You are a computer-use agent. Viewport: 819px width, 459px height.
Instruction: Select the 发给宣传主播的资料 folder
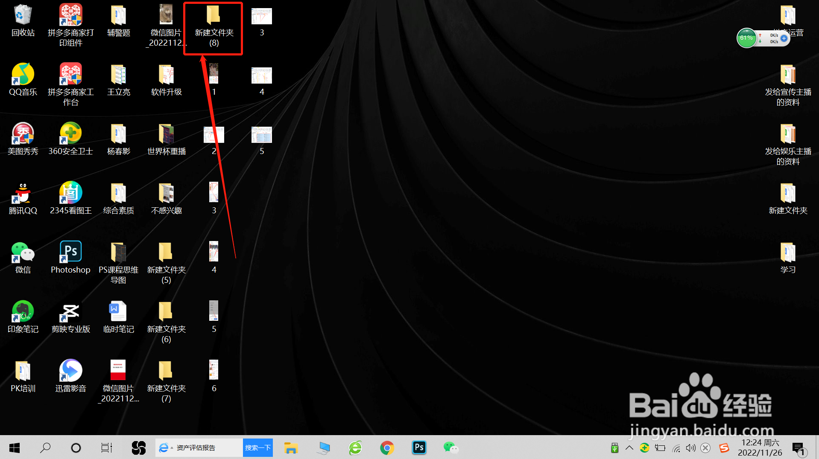(x=788, y=84)
